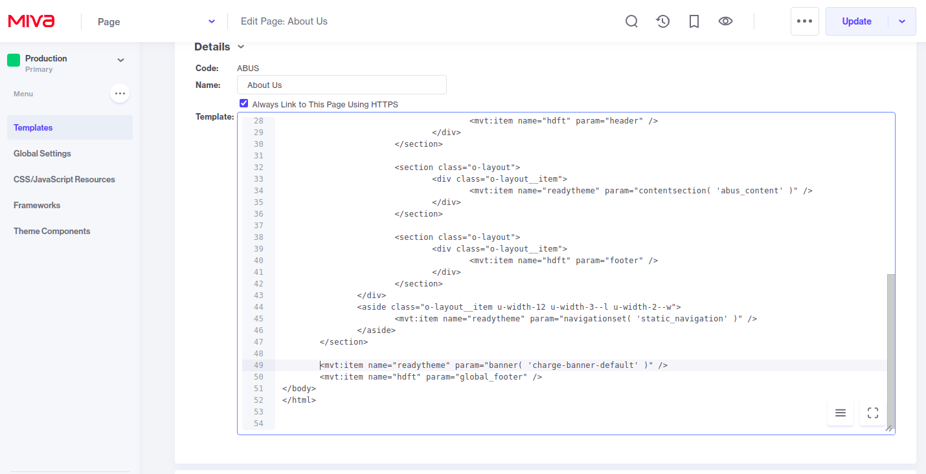
Task: Click section class o-layout on line 38
Action: tap(457, 237)
